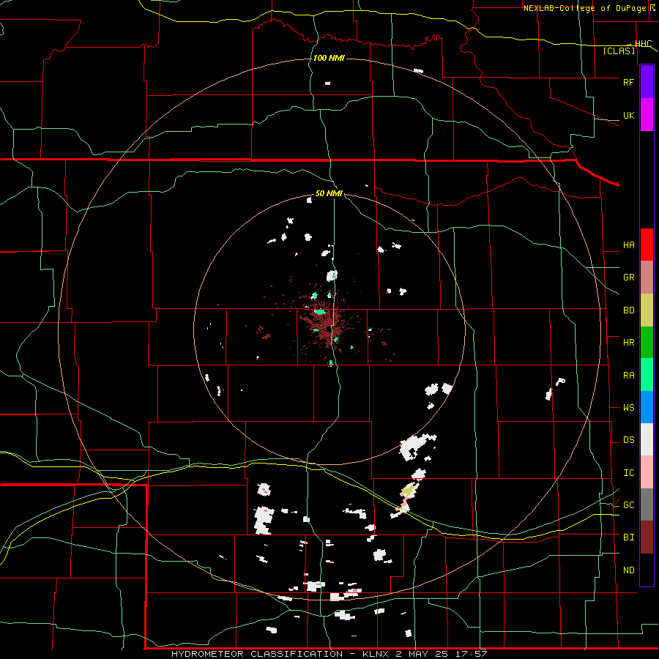Click the light pink IC swatch
The height and width of the screenshot is (659, 659).
coord(647,472)
